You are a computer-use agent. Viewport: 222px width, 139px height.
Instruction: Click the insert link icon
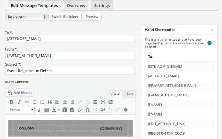tap(80, 102)
